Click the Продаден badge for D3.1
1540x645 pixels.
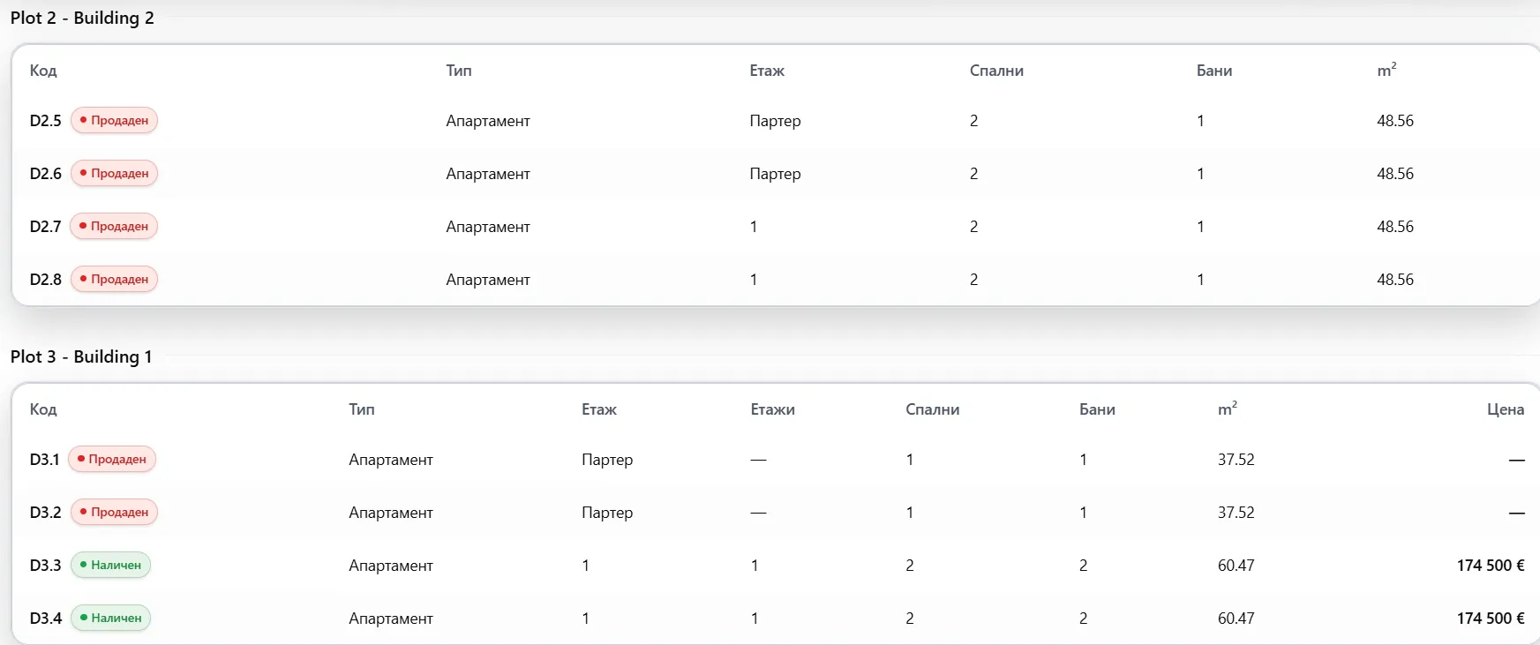click(x=112, y=460)
